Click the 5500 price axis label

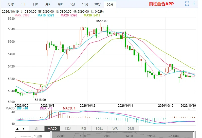[11, 42]
